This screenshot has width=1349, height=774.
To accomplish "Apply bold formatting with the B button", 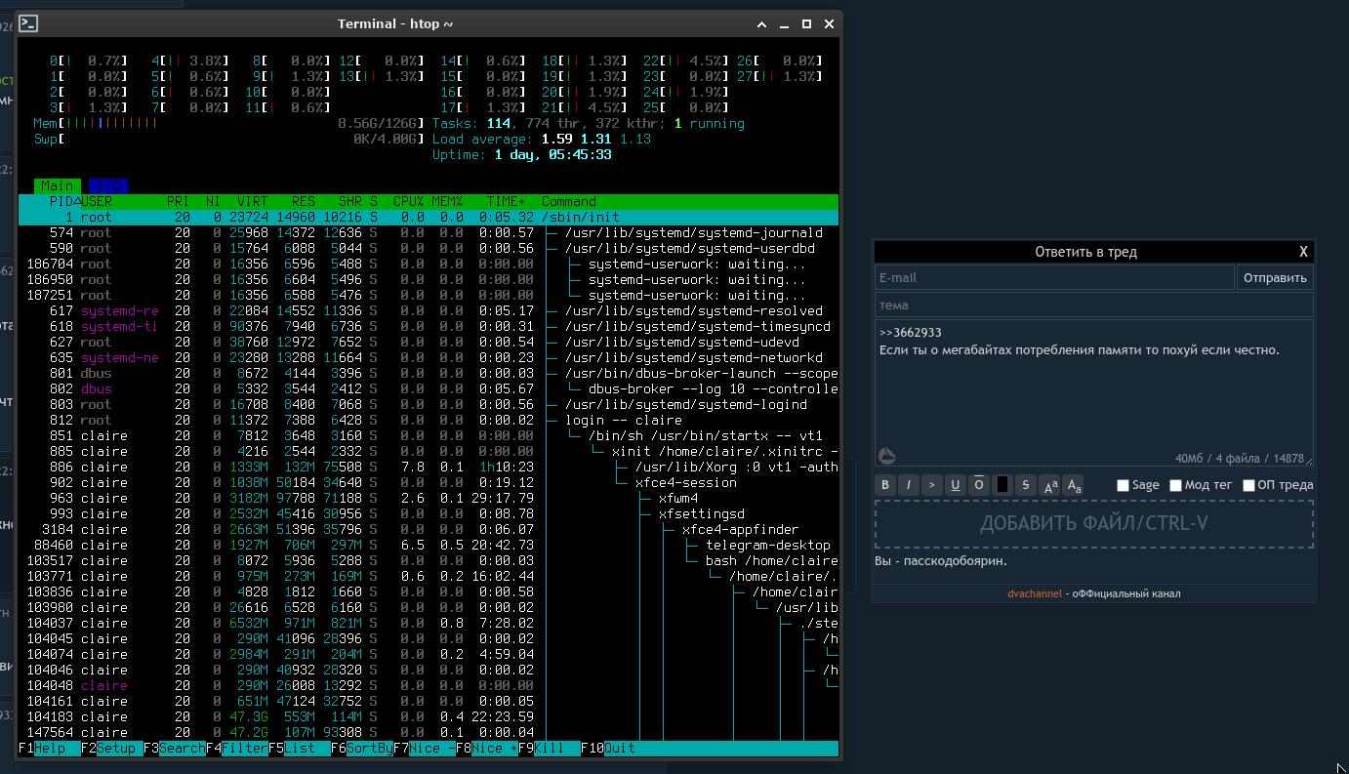I will [x=885, y=485].
